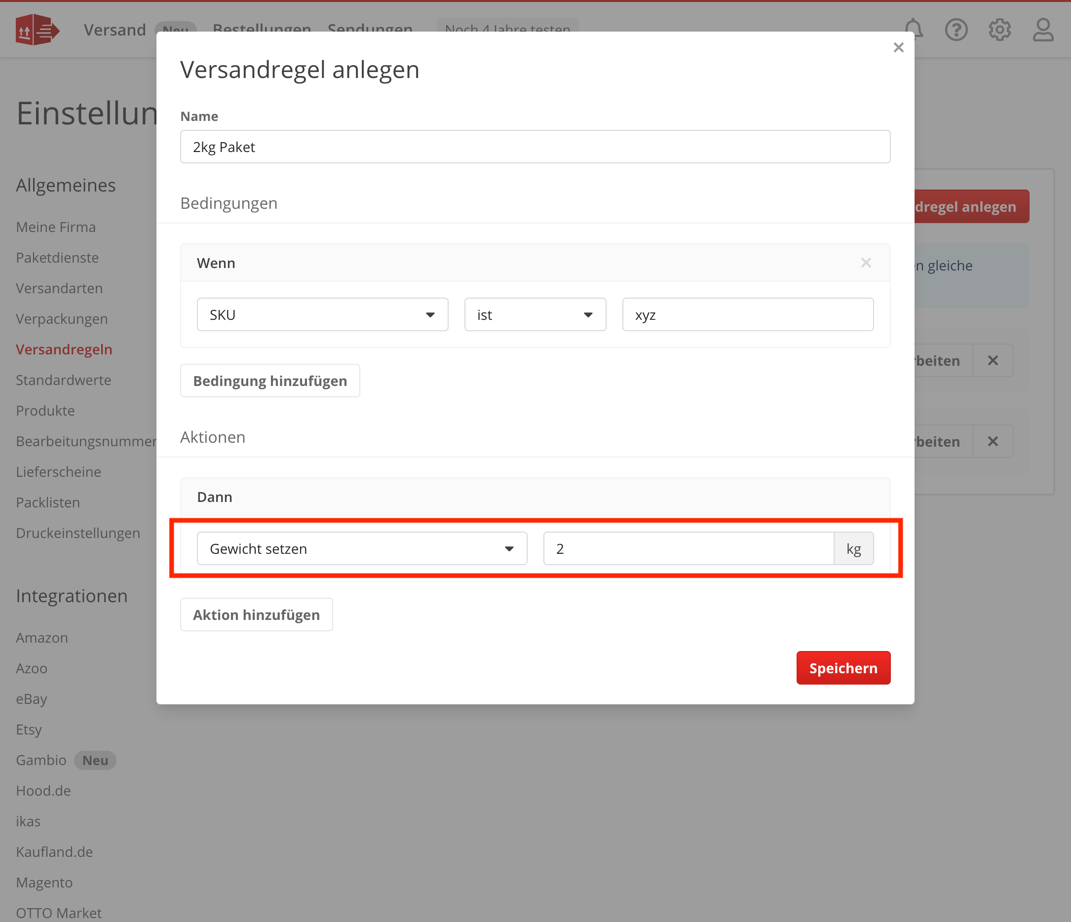Open the Gewicht setzen action dropdown
The image size is (1071, 922).
(x=362, y=548)
